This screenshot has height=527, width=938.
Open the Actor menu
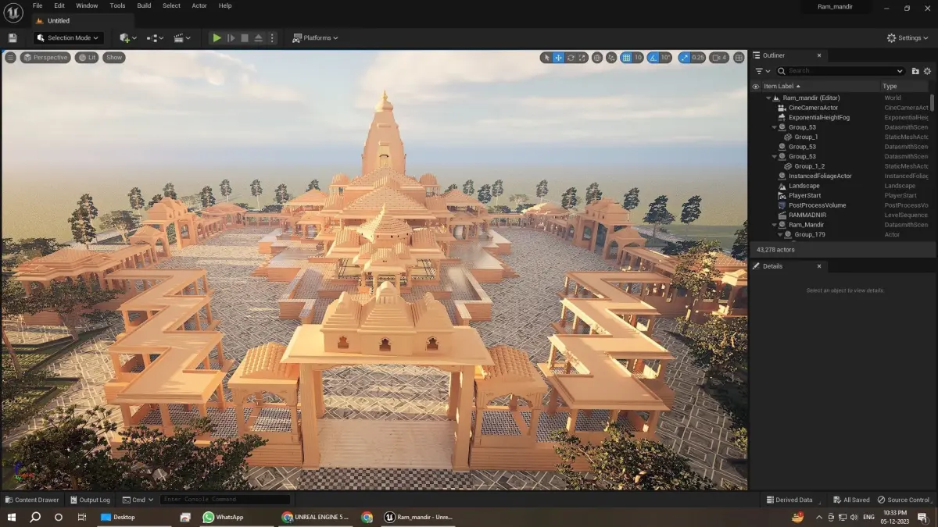pos(199,5)
